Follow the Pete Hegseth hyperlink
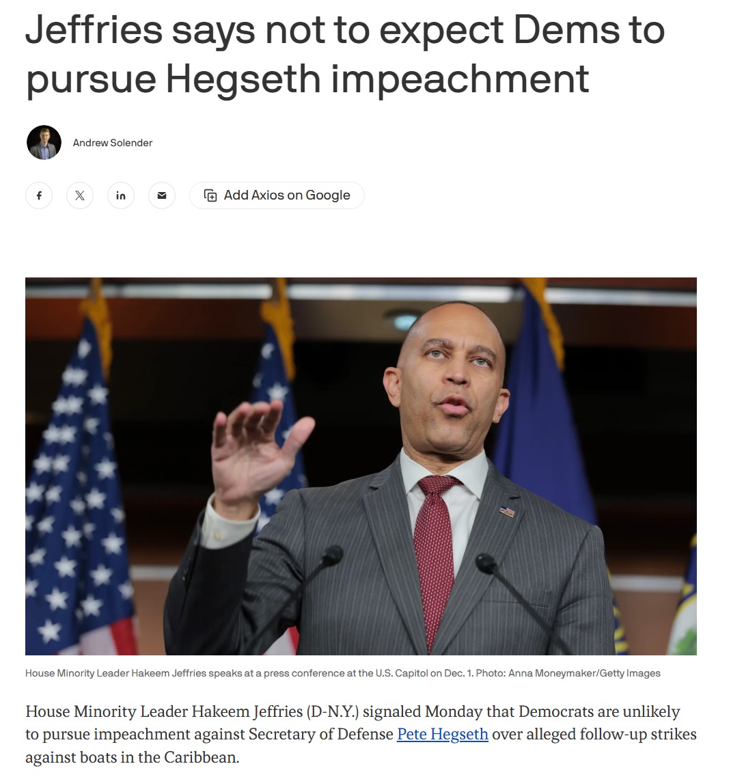Image resolution: width=731 pixels, height=777 pixels. (443, 734)
